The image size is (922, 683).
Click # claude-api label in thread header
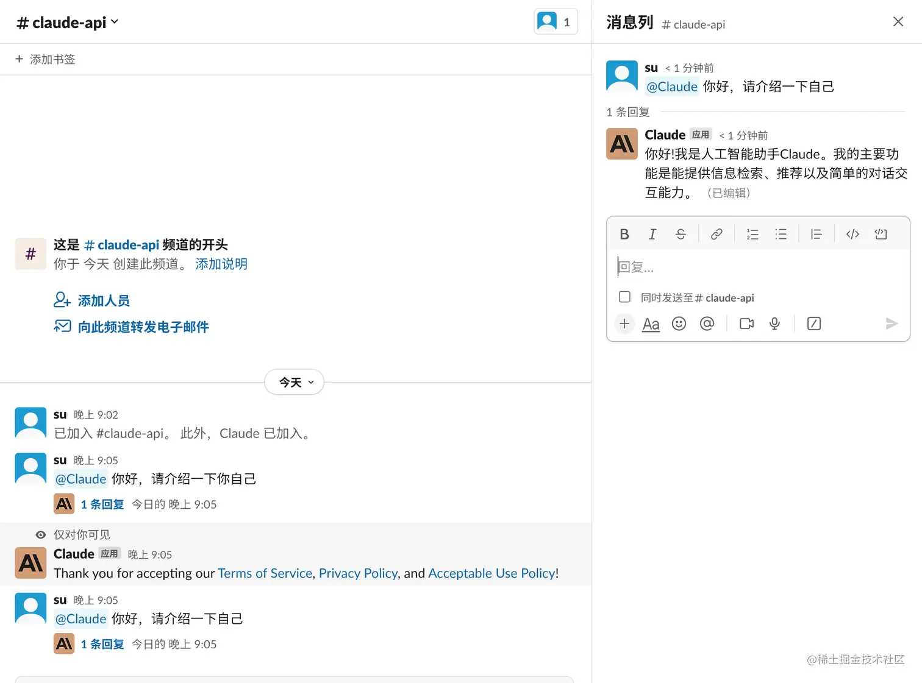pyautogui.click(x=693, y=24)
